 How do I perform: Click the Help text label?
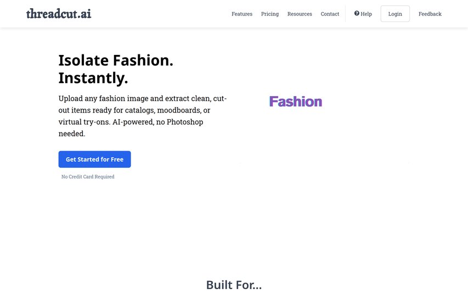366,14
